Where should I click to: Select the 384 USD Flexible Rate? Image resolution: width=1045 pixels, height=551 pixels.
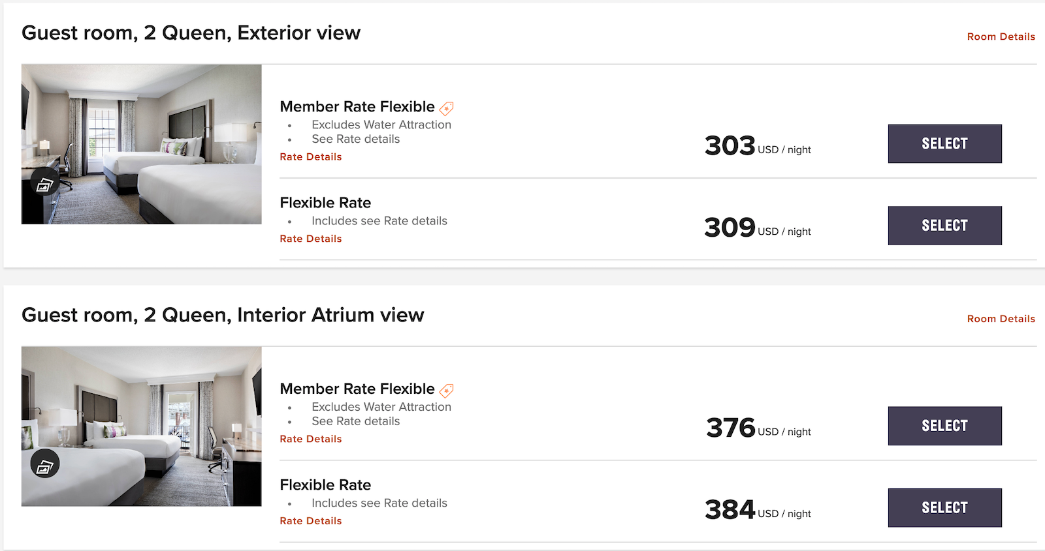point(944,507)
